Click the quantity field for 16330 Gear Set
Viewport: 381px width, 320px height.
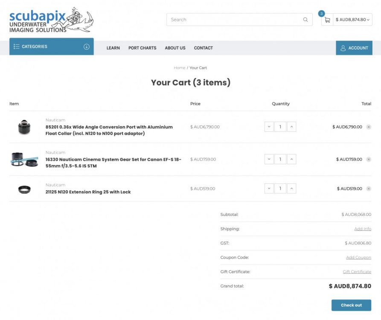[x=280, y=159]
